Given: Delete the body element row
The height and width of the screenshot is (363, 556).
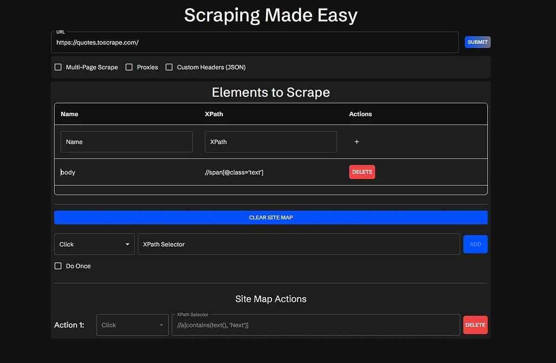Looking at the screenshot, I should 362,172.
